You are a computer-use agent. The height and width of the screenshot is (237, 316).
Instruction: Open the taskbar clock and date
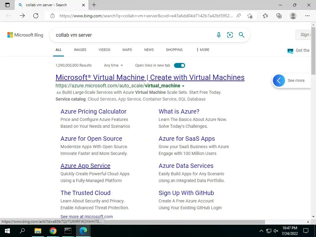click(x=289, y=231)
